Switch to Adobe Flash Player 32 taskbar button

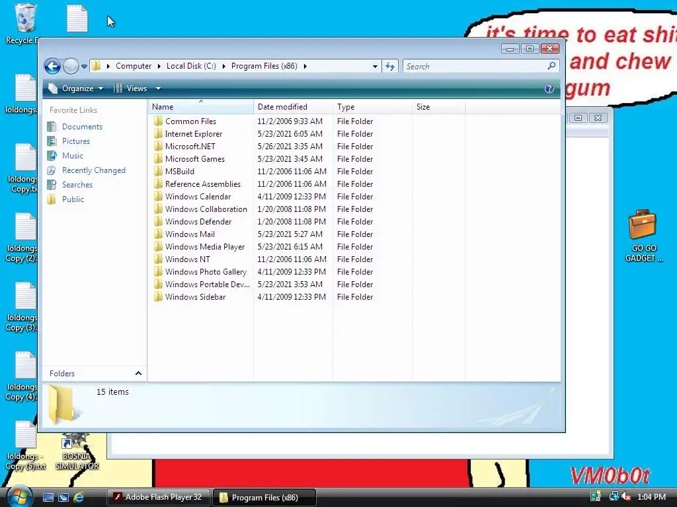158,497
